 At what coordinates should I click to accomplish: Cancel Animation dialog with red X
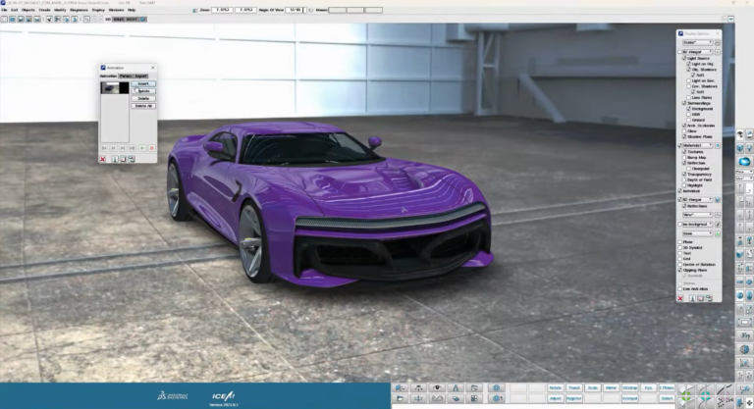pyautogui.click(x=102, y=159)
